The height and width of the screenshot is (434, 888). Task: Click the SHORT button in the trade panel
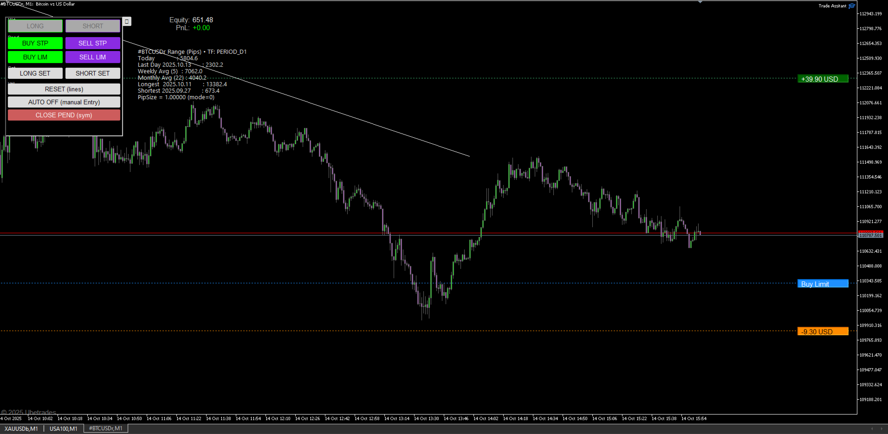point(93,26)
